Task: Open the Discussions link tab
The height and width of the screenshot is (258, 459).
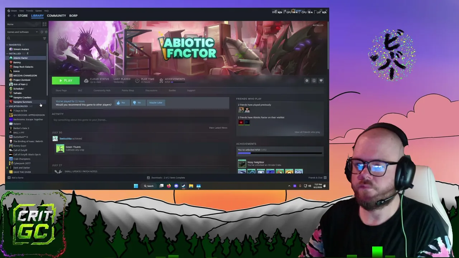Action: click(x=151, y=91)
